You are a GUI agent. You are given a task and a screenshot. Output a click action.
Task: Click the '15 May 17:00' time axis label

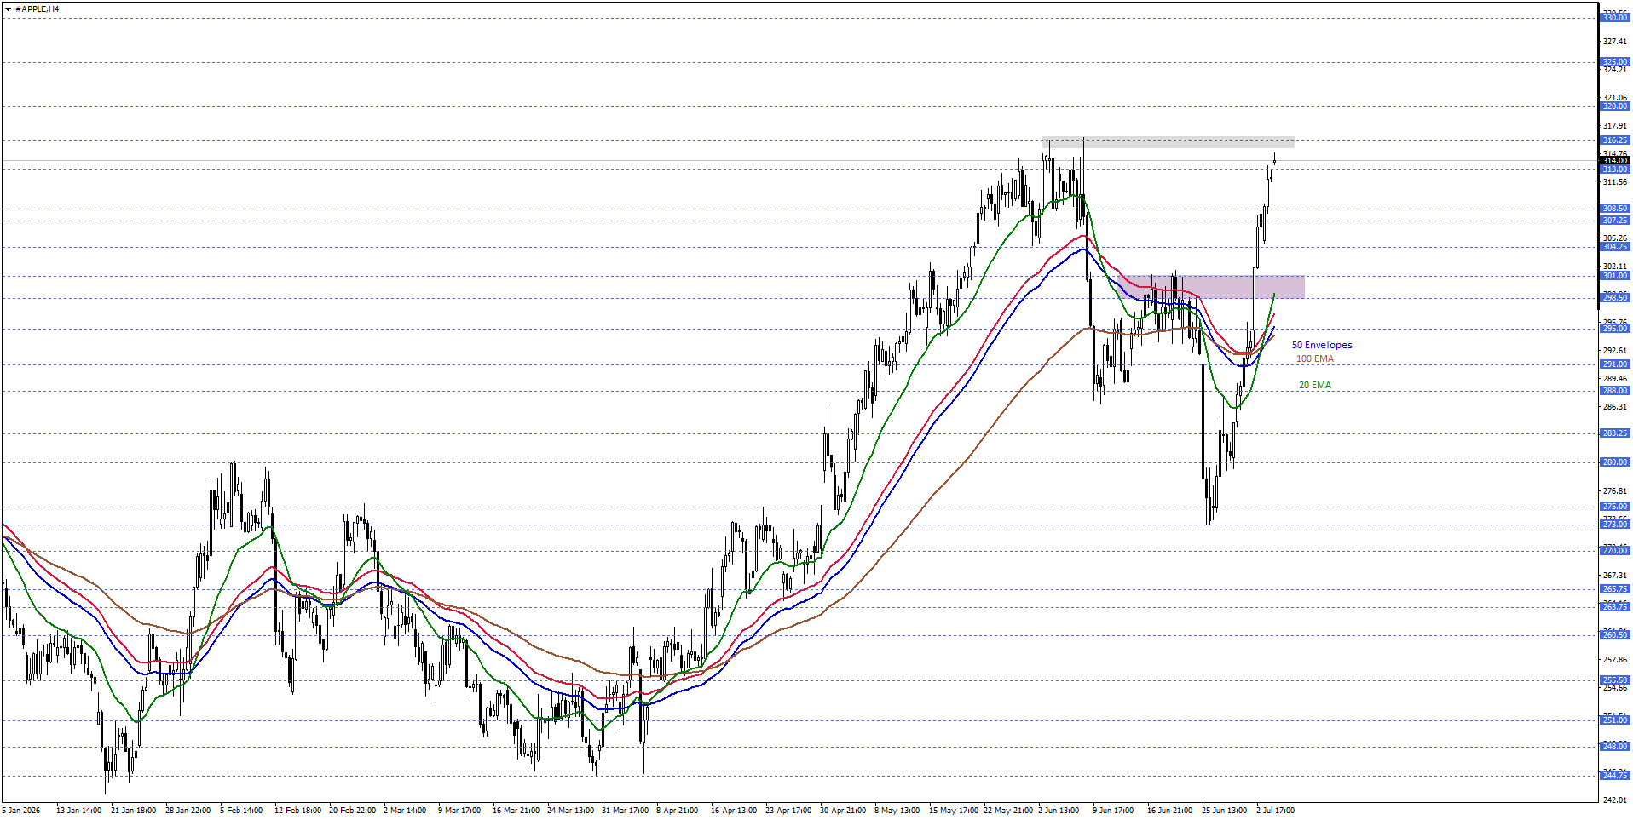(952, 810)
